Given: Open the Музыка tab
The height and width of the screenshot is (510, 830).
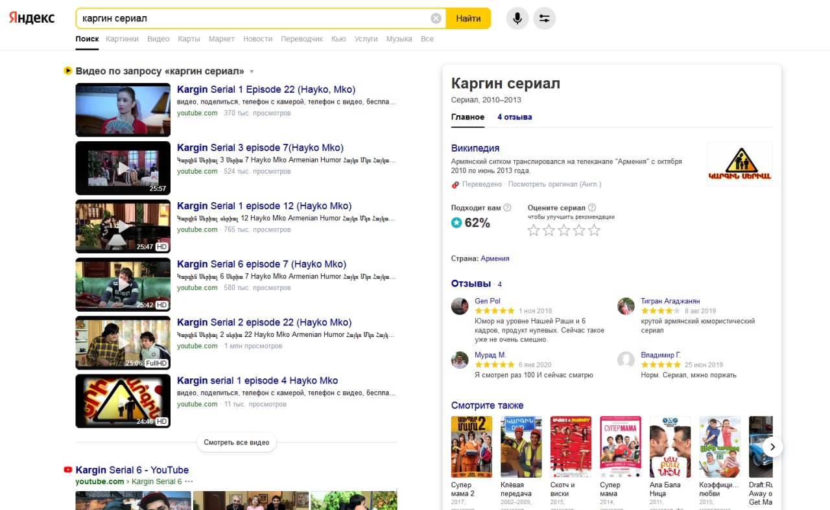Looking at the screenshot, I should [x=399, y=39].
